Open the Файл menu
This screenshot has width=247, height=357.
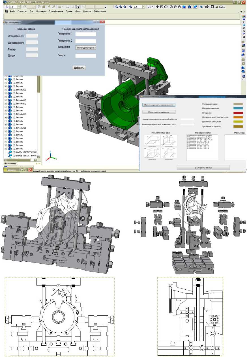[x=12, y=11]
